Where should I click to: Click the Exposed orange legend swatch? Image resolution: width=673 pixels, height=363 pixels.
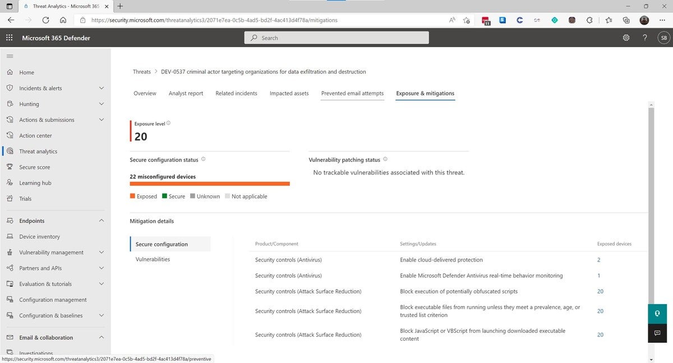click(x=132, y=196)
